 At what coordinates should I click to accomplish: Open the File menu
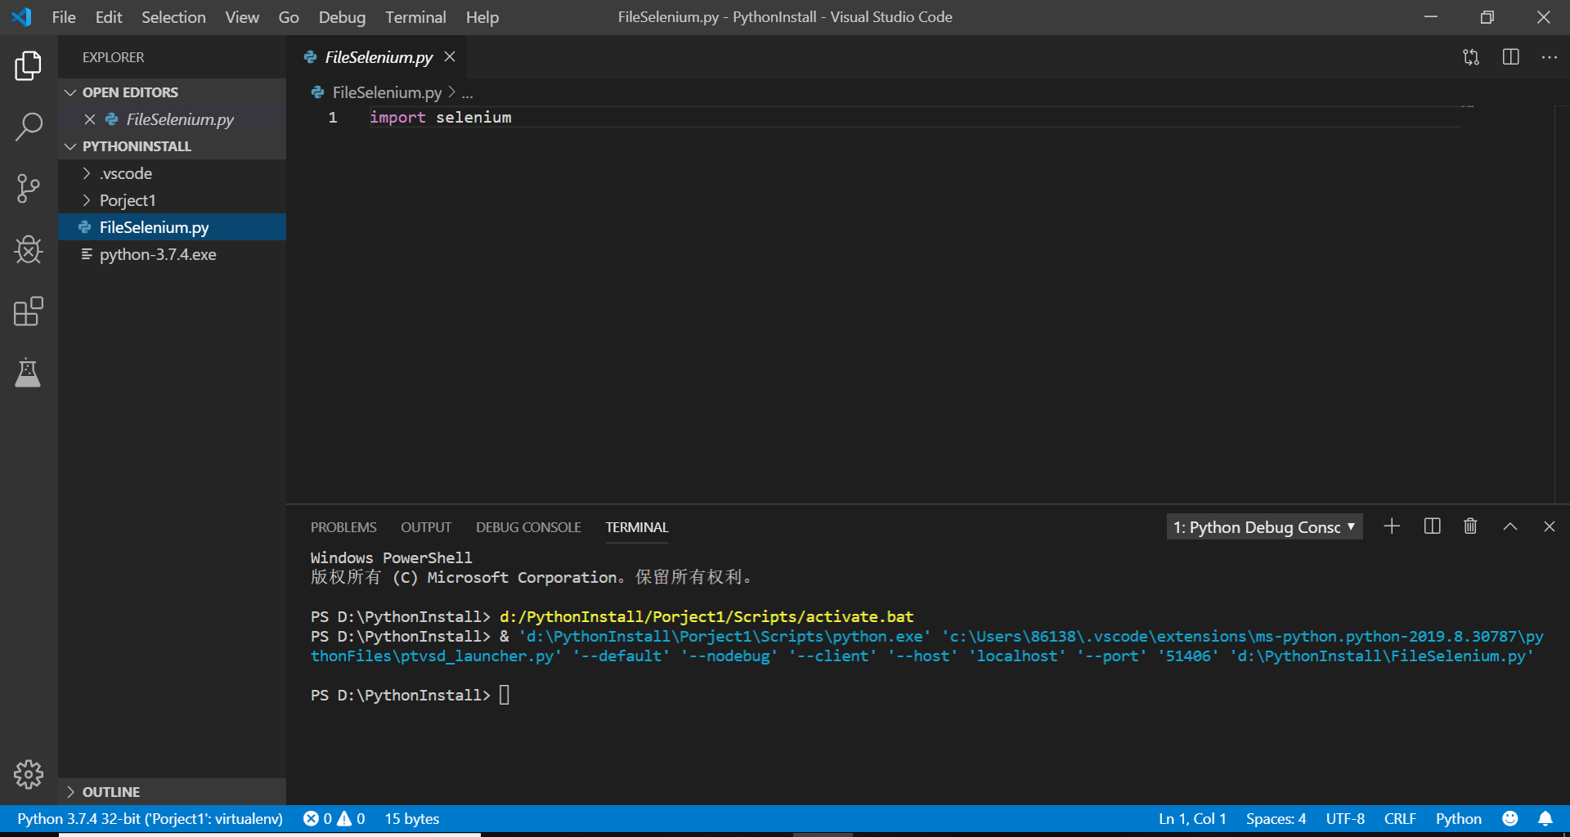pos(64,17)
